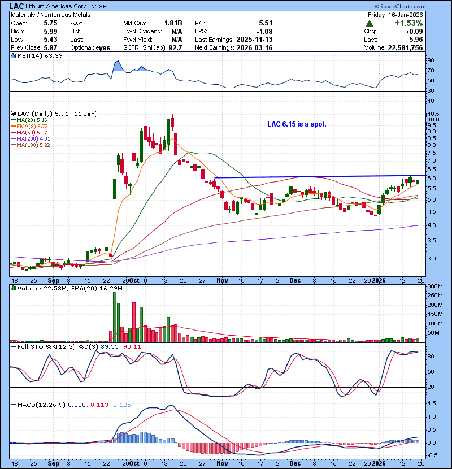Image resolution: width=452 pixels, height=469 pixels.
Task: Click the MA(50) 5.07 legend entry
Action: click(29, 132)
